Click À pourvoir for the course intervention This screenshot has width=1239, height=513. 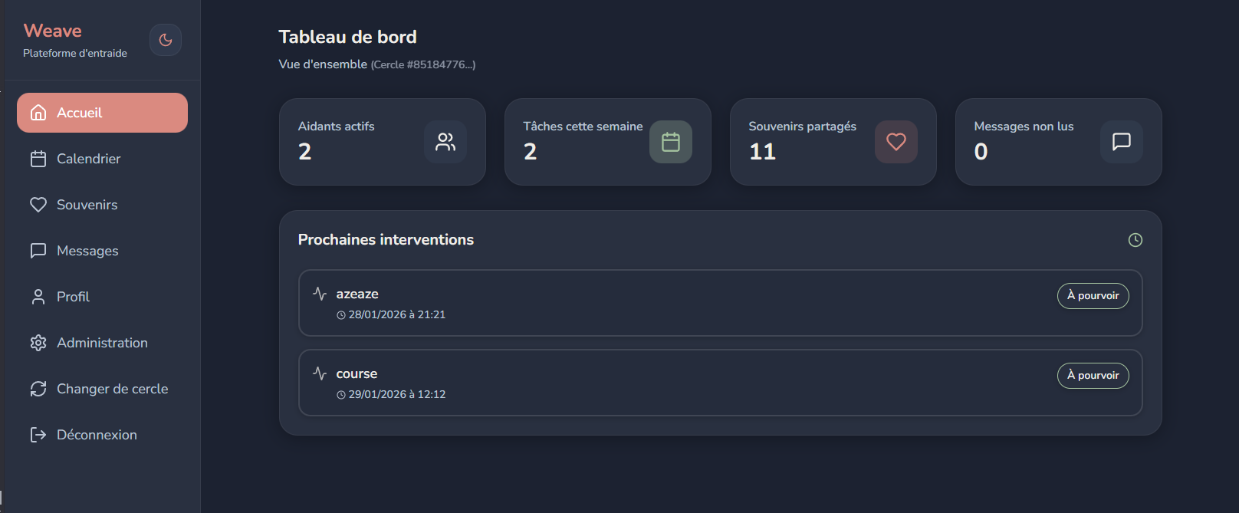click(x=1093, y=376)
